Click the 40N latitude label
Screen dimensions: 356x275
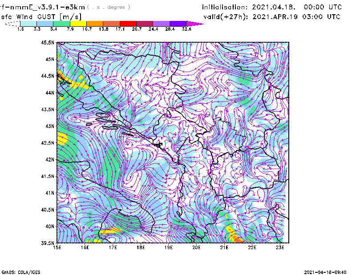(x=50, y=226)
